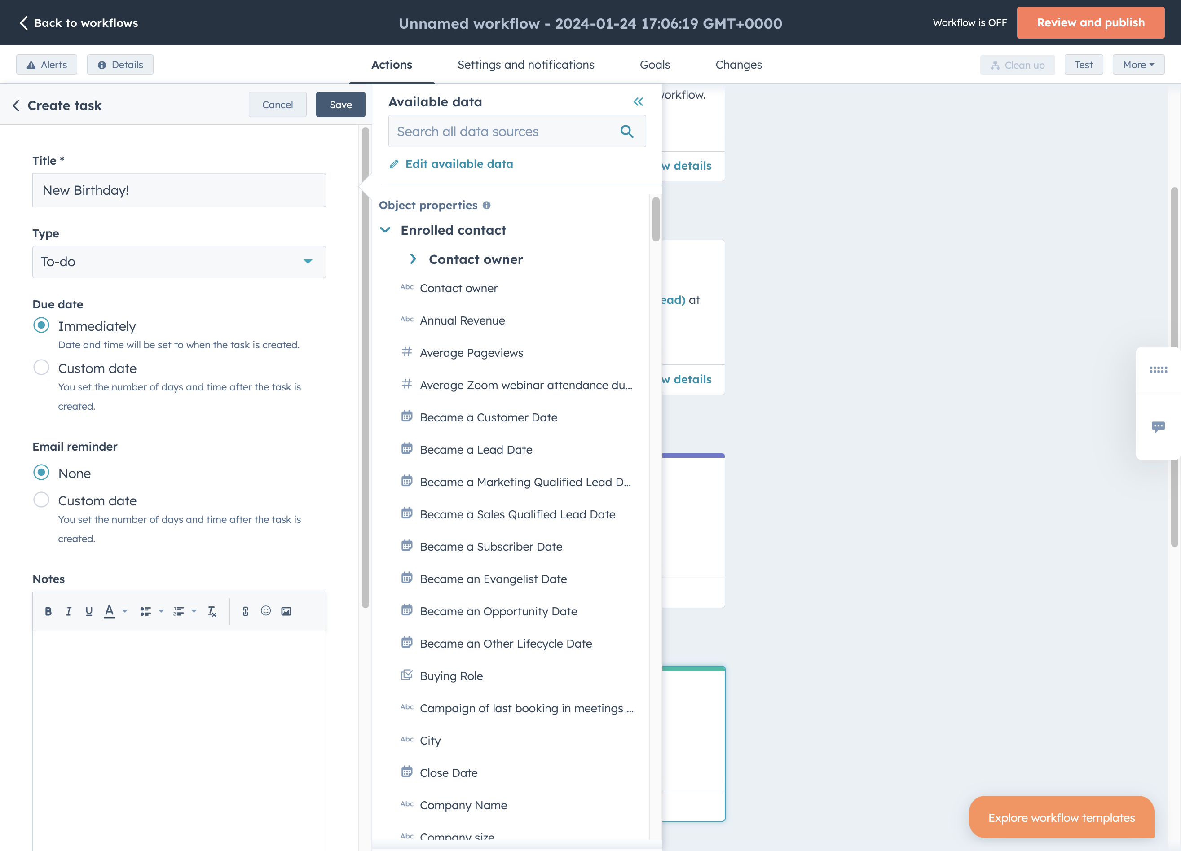
Task: Clear text formatting in Notes toolbar
Action: point(212,612)
